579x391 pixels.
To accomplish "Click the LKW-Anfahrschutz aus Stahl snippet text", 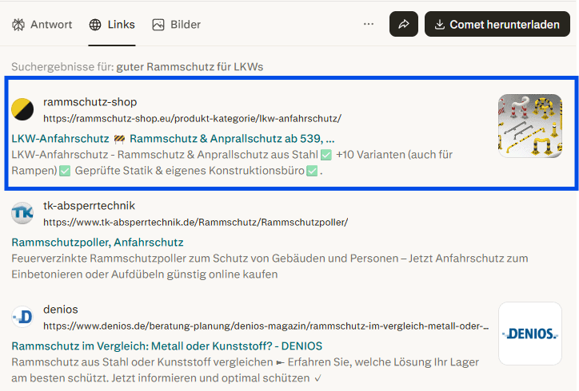I will (232, 163).
